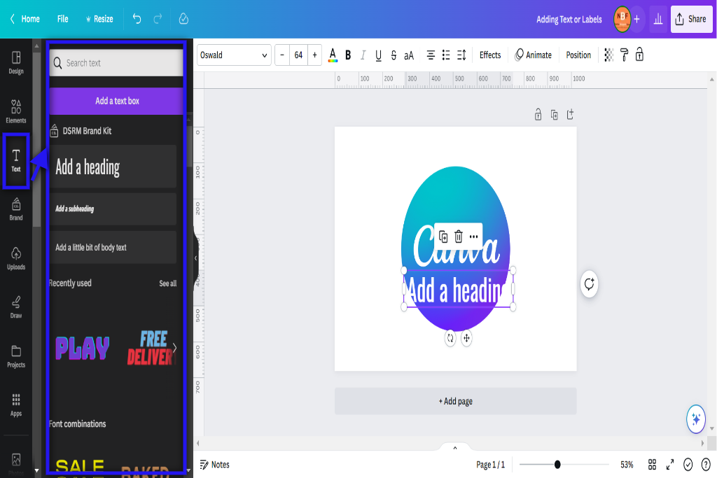Show next recently used styles arrow
The height and width of the screenshot is (478, 717).
click(174, 348)
